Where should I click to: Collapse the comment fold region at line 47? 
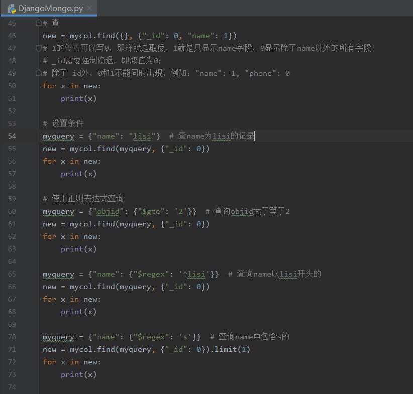pyautogui.click(x=38, y=48)
